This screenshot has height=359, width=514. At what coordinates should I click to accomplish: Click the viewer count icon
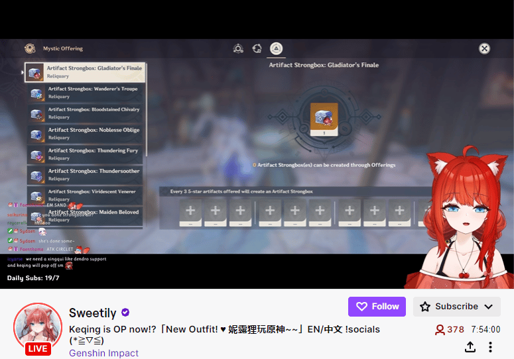tap(440, 330)
